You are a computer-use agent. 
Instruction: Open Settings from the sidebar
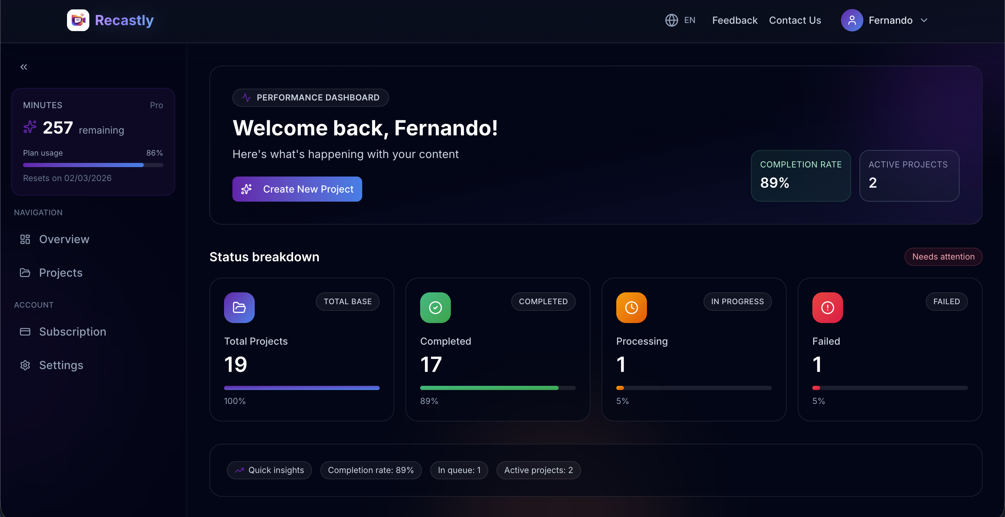point(61,365)
